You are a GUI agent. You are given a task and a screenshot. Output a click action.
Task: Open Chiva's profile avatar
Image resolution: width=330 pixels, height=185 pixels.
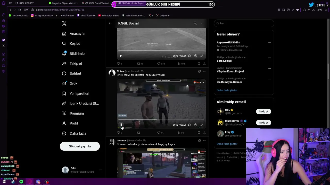pos(112,73)
